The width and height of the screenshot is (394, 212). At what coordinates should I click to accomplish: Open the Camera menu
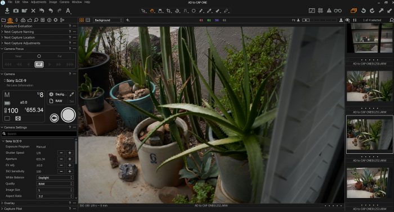(x=64, y=2)
